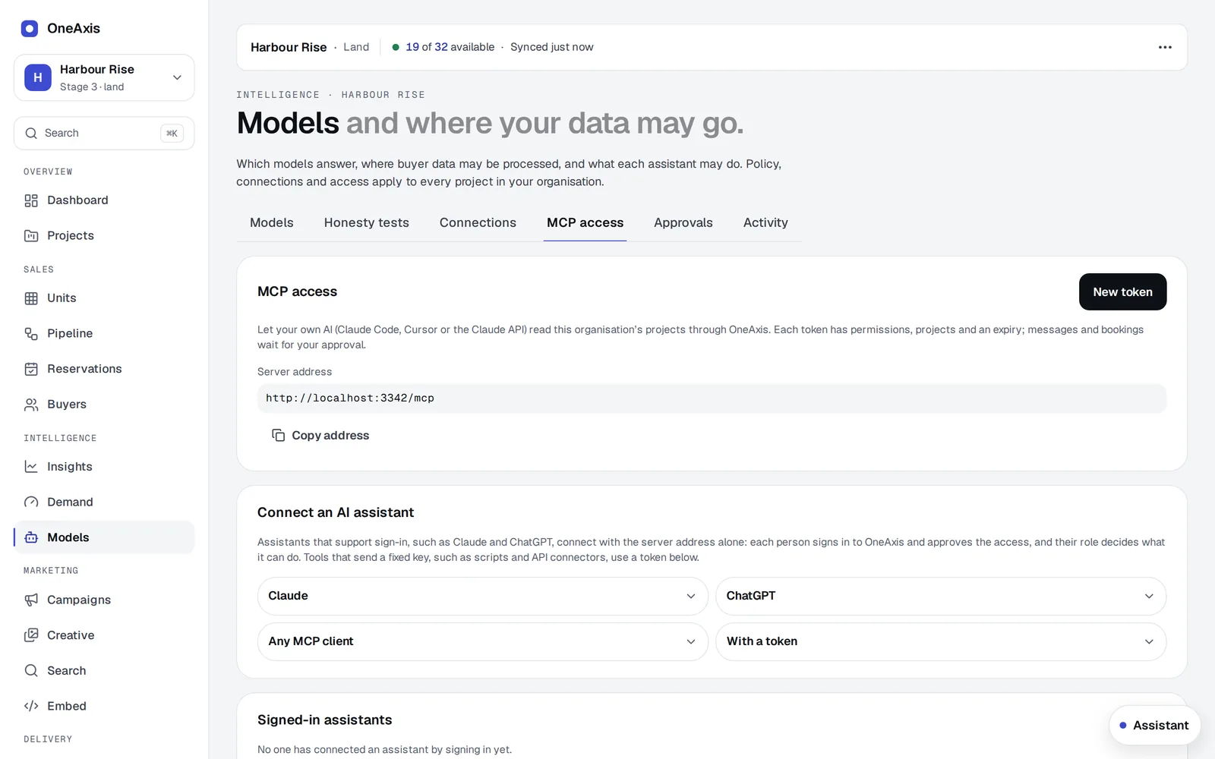This screenshot has width=1215, height=759.
Task: Focus the sidebar Search field
Action: coord(104,134)
